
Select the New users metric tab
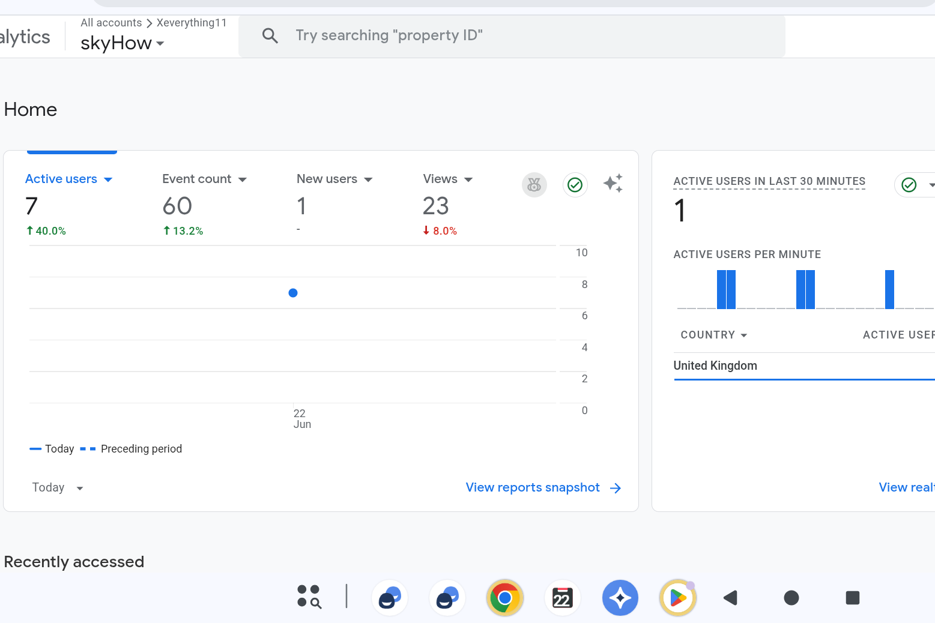click(327, 179)
